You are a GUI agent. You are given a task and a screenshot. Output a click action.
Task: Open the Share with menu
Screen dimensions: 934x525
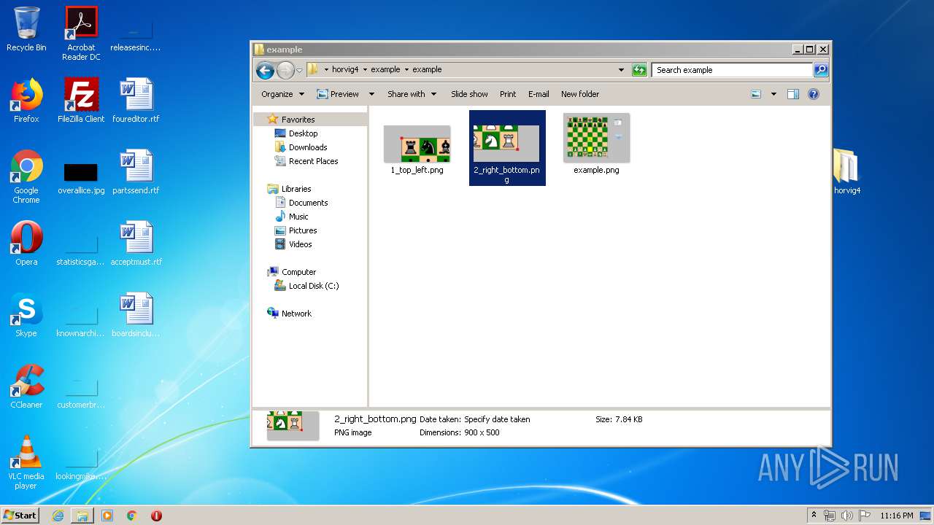tap(412, 94)
